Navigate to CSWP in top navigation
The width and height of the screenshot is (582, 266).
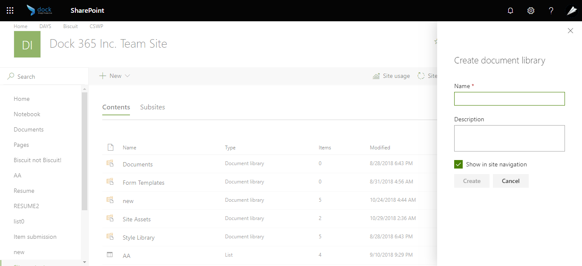pos(96,26)
